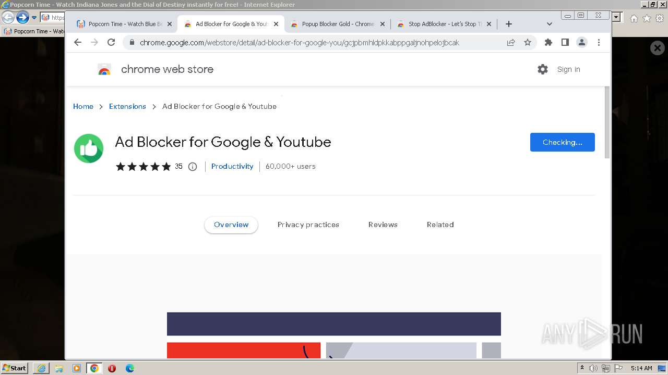Go back using Chrome's back arrow
This screenshot has width=668, height=375.
pyautogui.click(x=78, y=43)
